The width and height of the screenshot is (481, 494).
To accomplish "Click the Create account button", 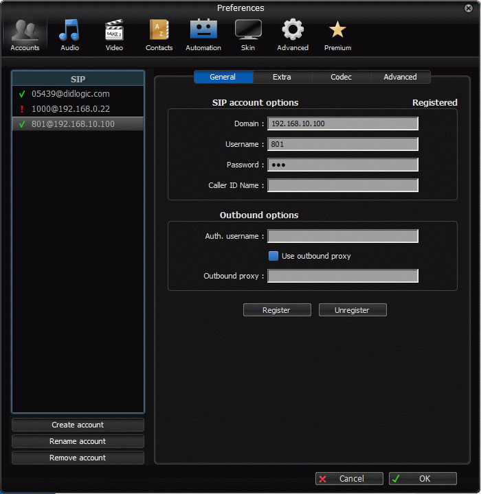I will pyautogui.click(x=78, y=425).
